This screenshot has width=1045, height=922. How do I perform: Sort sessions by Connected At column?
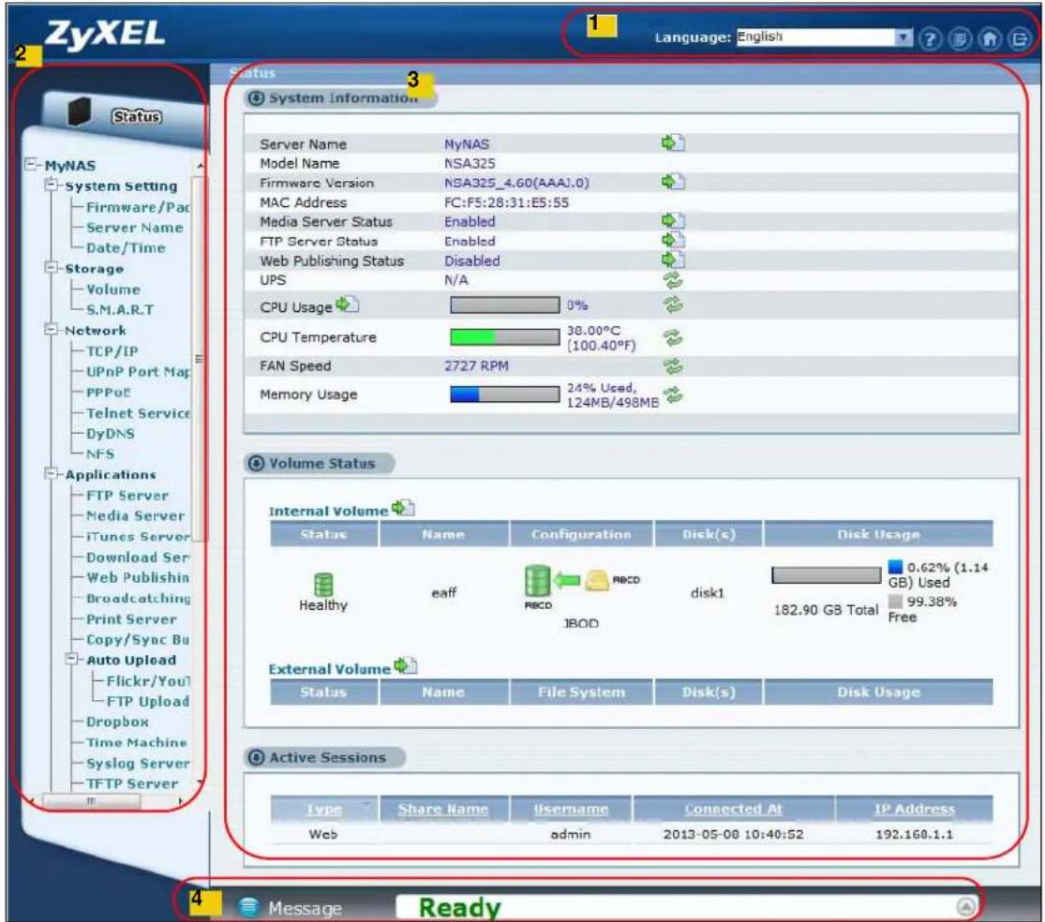click(733, 809)
